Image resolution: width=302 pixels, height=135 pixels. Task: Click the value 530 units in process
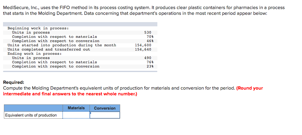[148, 33]
